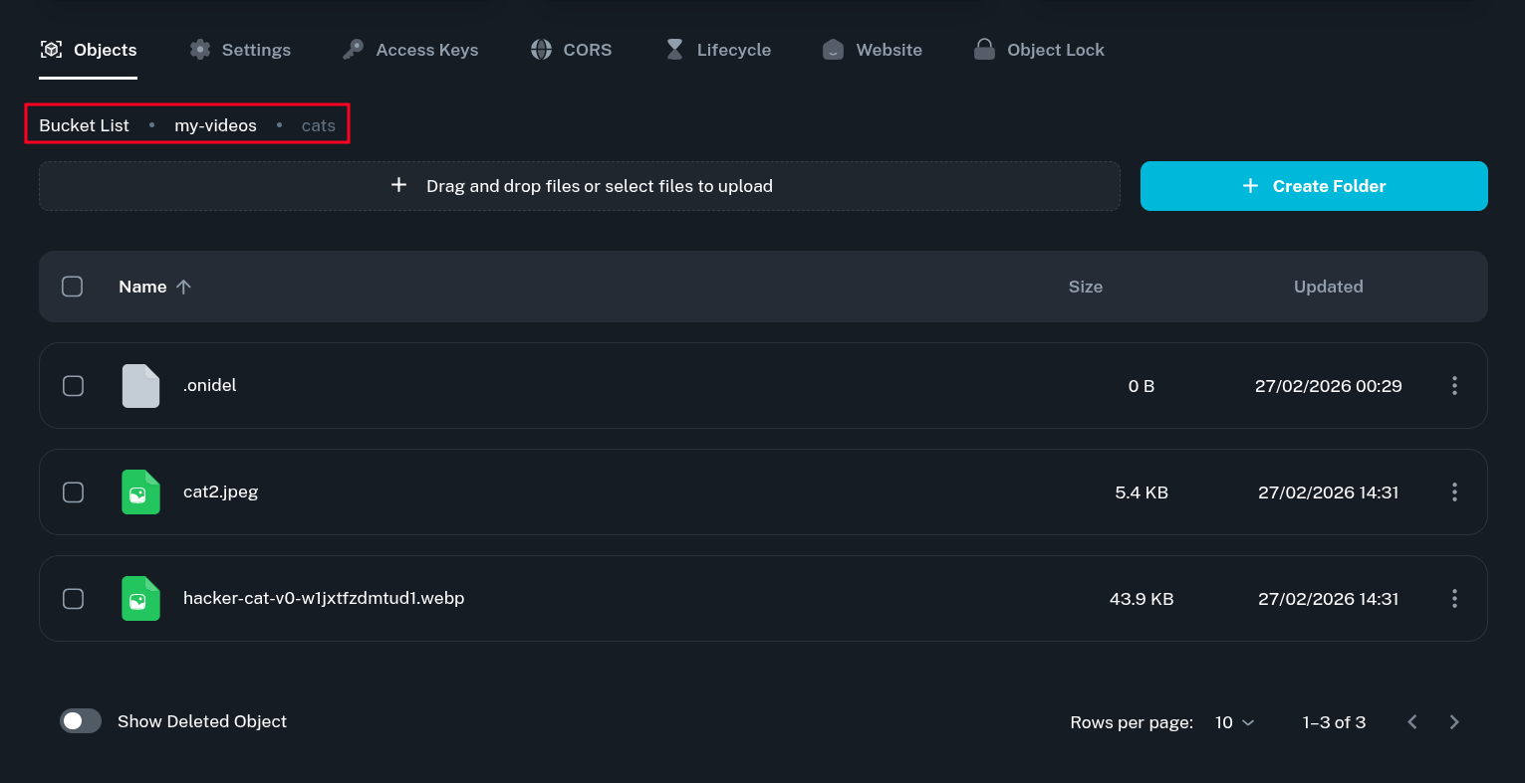Open the three-dot menu for .onidel
The image size is (1525, 783).
(x=1454, y=386)
